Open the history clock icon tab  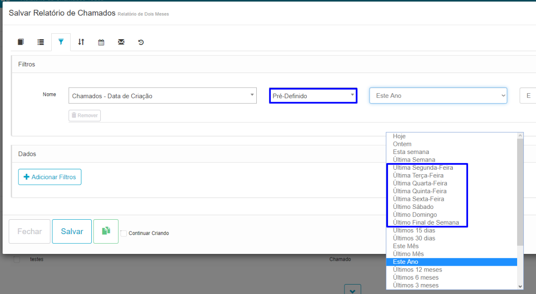[141, 42]
